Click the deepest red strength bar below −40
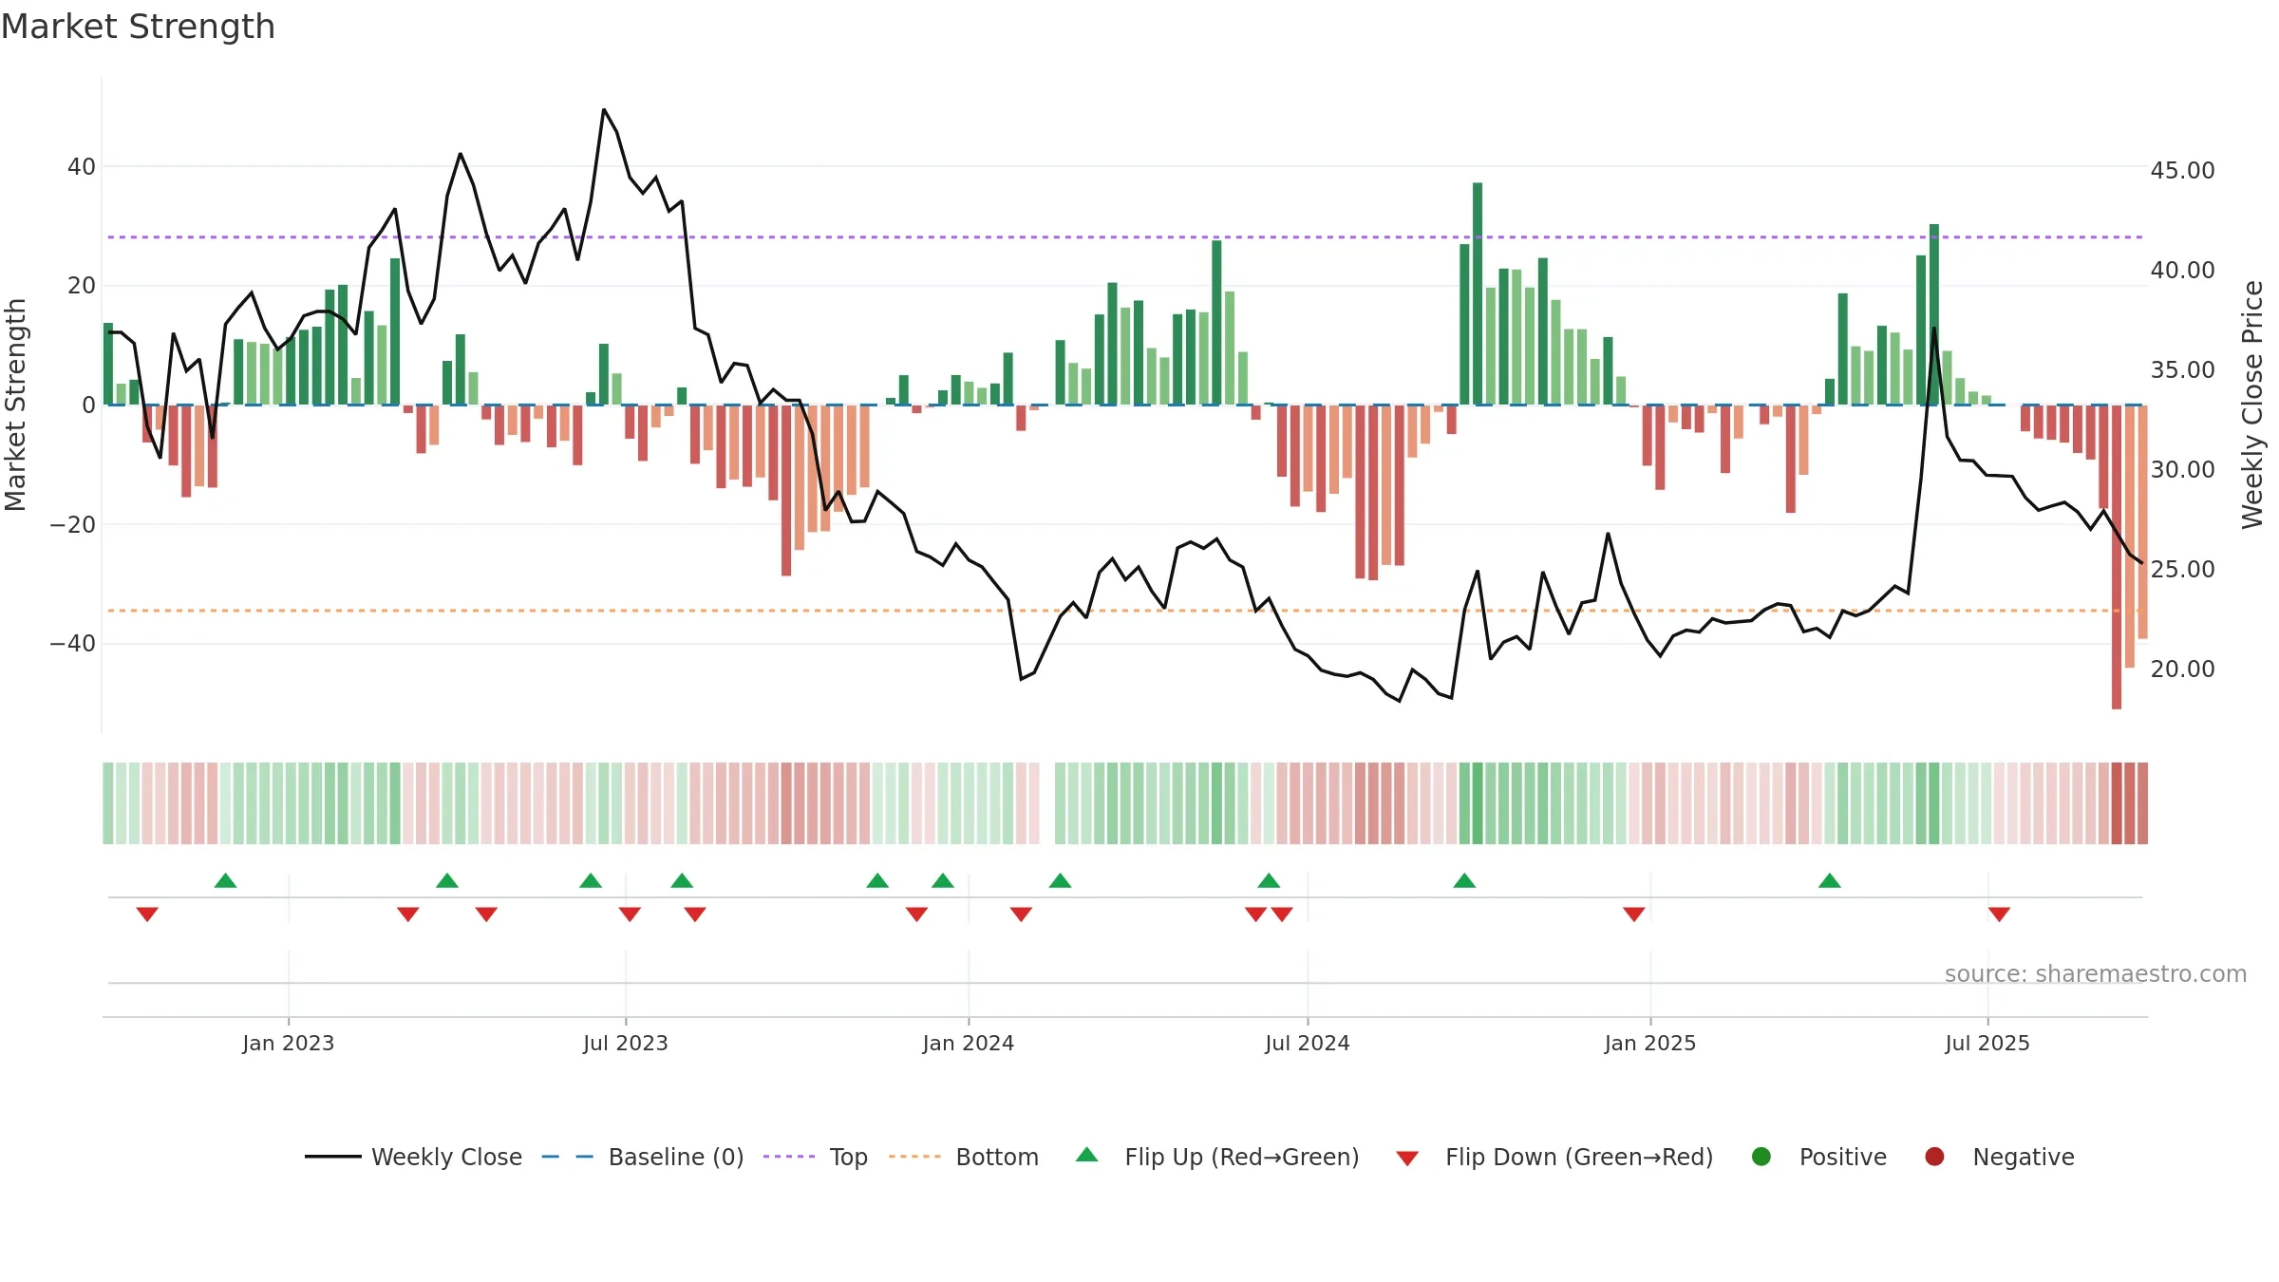This screenshot has width=2279, height=1282. tap(2117, 557)
